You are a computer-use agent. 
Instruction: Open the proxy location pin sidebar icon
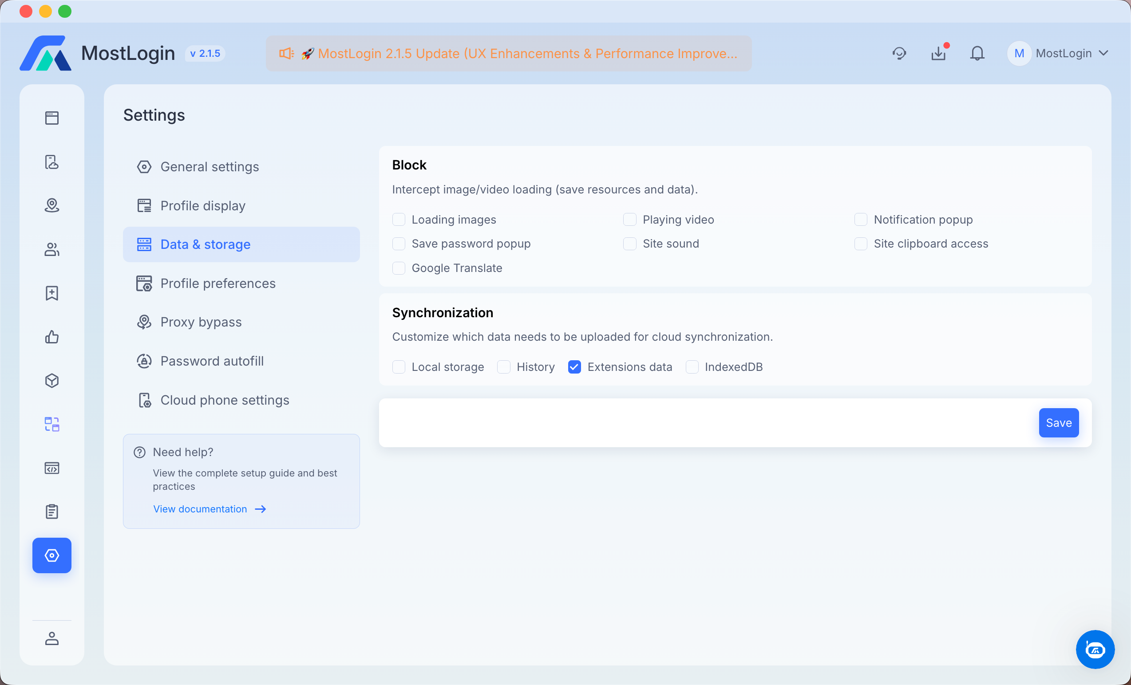coord(52,205)
